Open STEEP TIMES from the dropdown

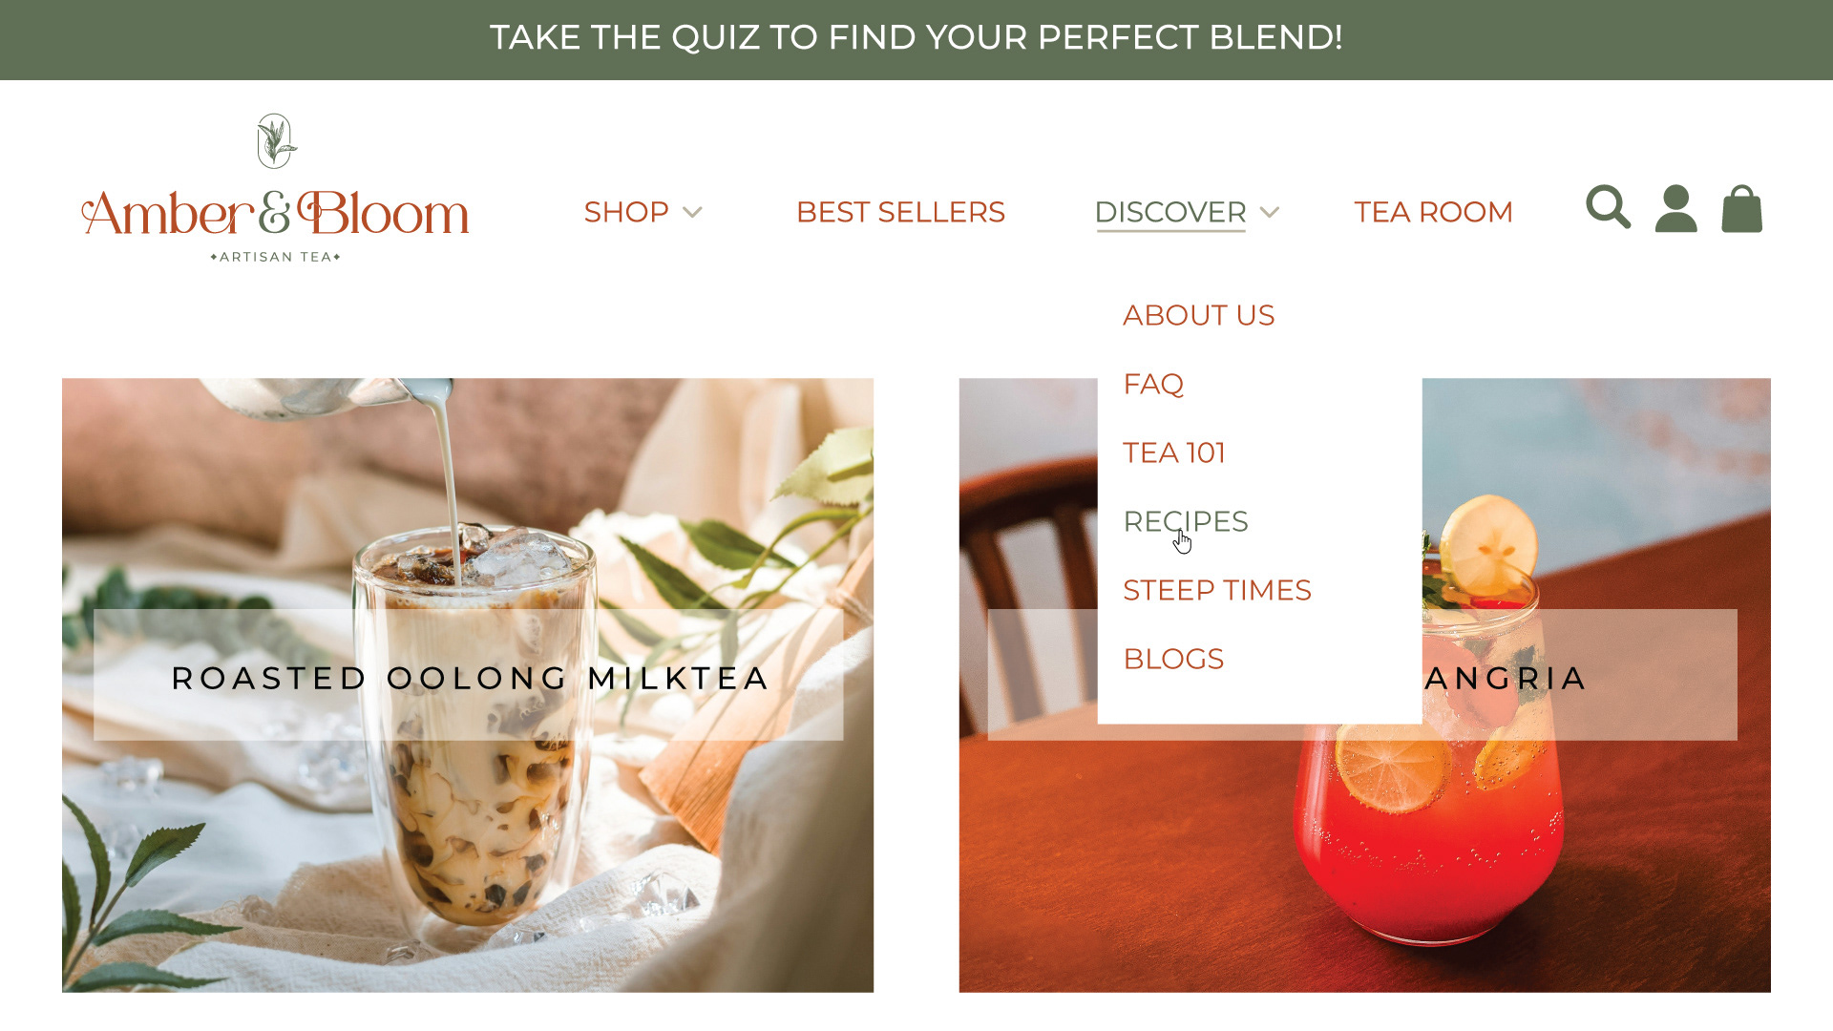click(x=1217, y=590)
